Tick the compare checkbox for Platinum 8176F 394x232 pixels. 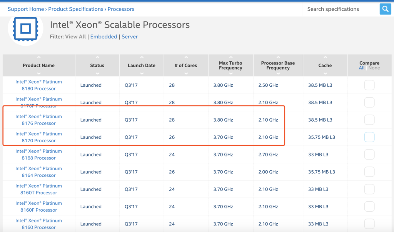point(369,102)
